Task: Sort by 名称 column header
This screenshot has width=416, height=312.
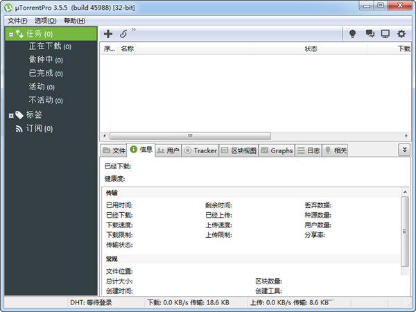Action: click(186, 49)
